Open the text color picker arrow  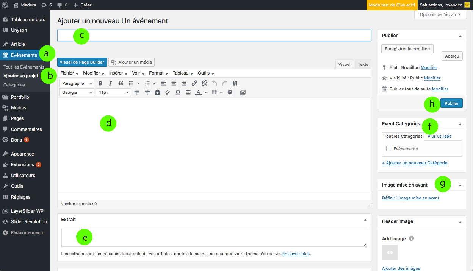pos(205,92)
